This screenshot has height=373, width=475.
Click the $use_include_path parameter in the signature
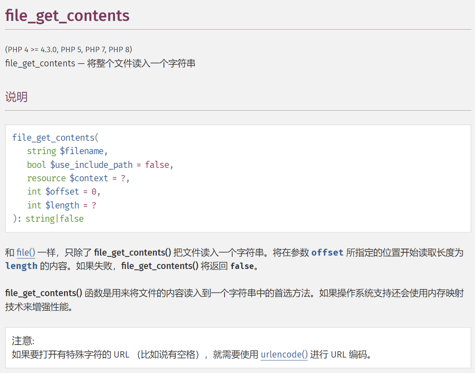click(91, 165)
